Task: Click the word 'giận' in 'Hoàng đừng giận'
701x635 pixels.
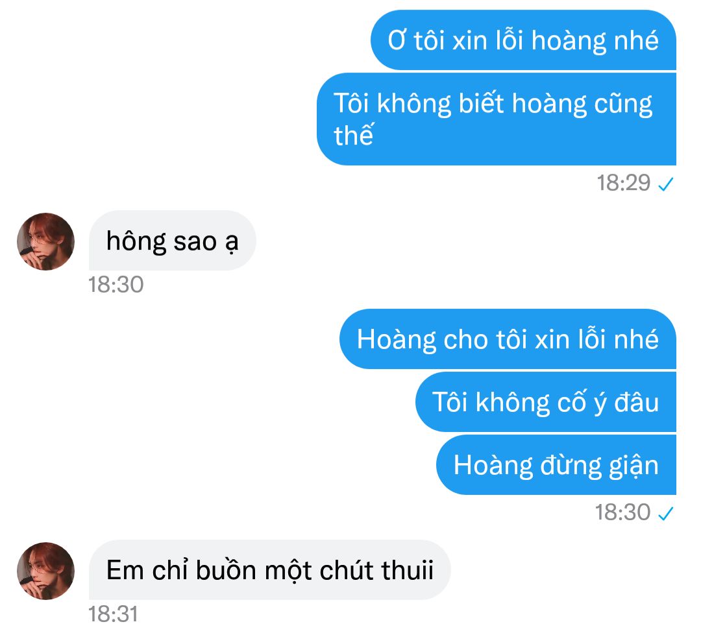Action: click(634, 466)
